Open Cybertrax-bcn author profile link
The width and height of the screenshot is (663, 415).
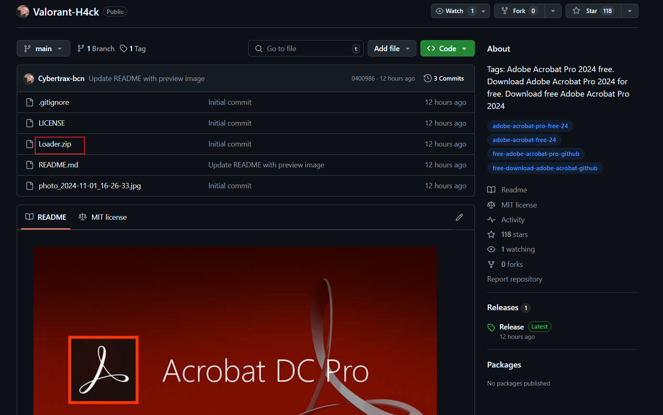pyautogui.click(x=61, y=78)
